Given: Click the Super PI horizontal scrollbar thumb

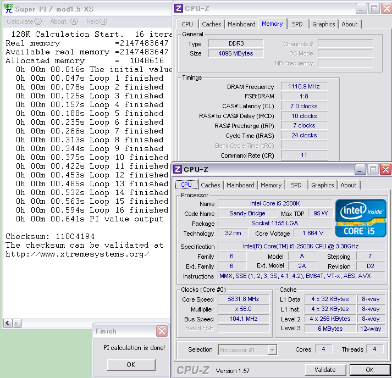Looking at the screenshot, I should click(17, 323).
